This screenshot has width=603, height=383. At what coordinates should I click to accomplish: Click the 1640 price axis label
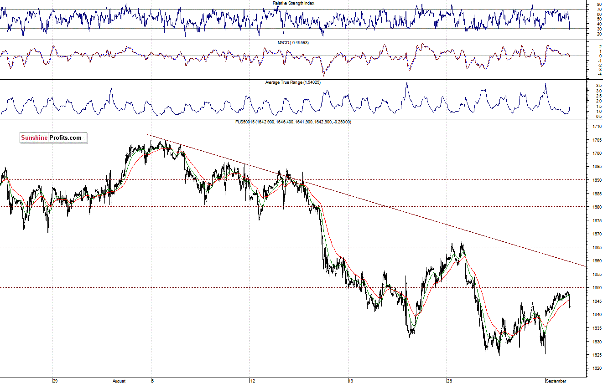[x=596, y=314]
